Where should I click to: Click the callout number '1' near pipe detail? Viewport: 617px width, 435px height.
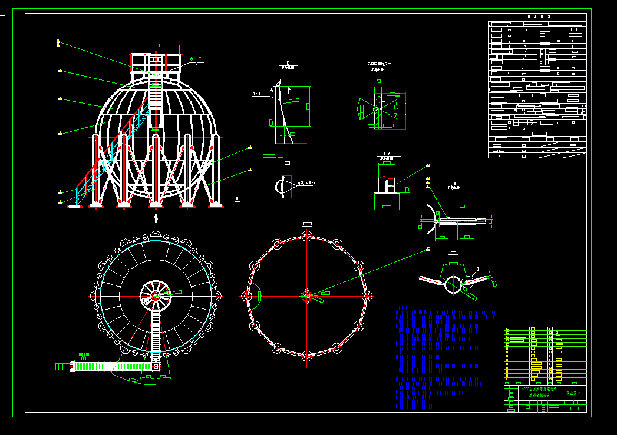point(479,269)
